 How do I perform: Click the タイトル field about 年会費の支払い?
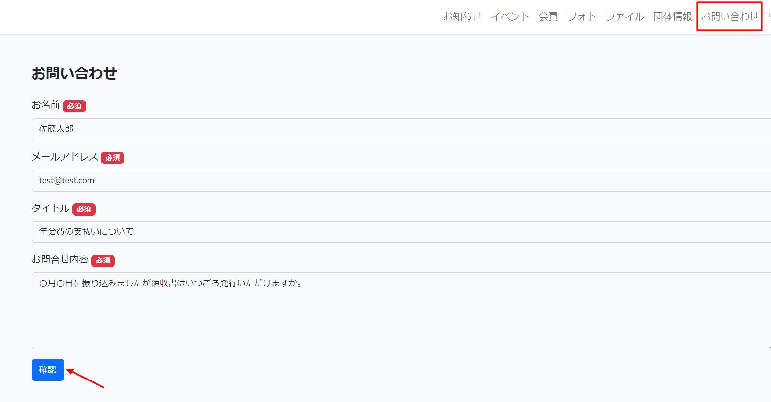(401, 232)
